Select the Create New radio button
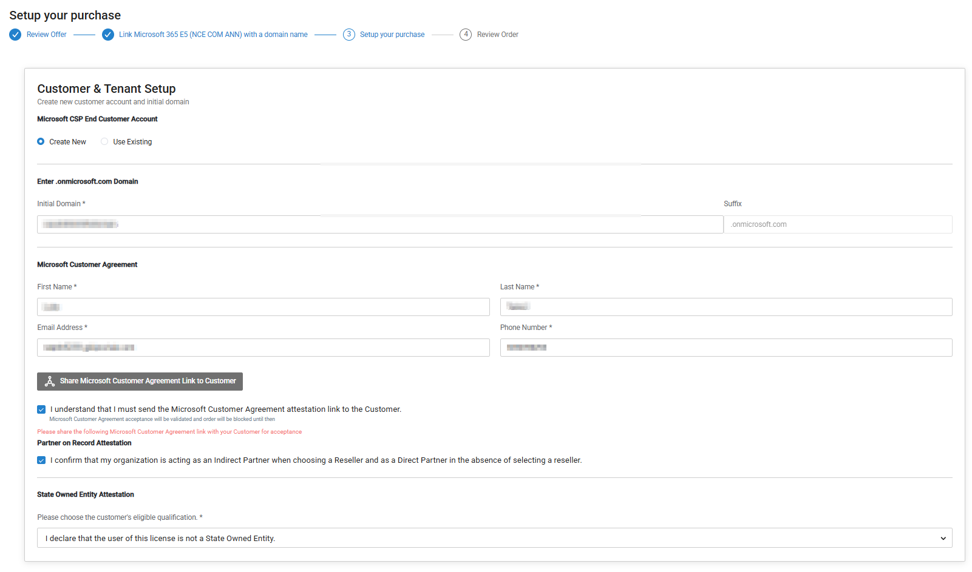The width and height of the screenshot is (972, 572). (41, 142)
